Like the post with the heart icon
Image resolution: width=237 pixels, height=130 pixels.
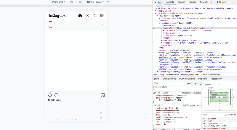point(50,95)
